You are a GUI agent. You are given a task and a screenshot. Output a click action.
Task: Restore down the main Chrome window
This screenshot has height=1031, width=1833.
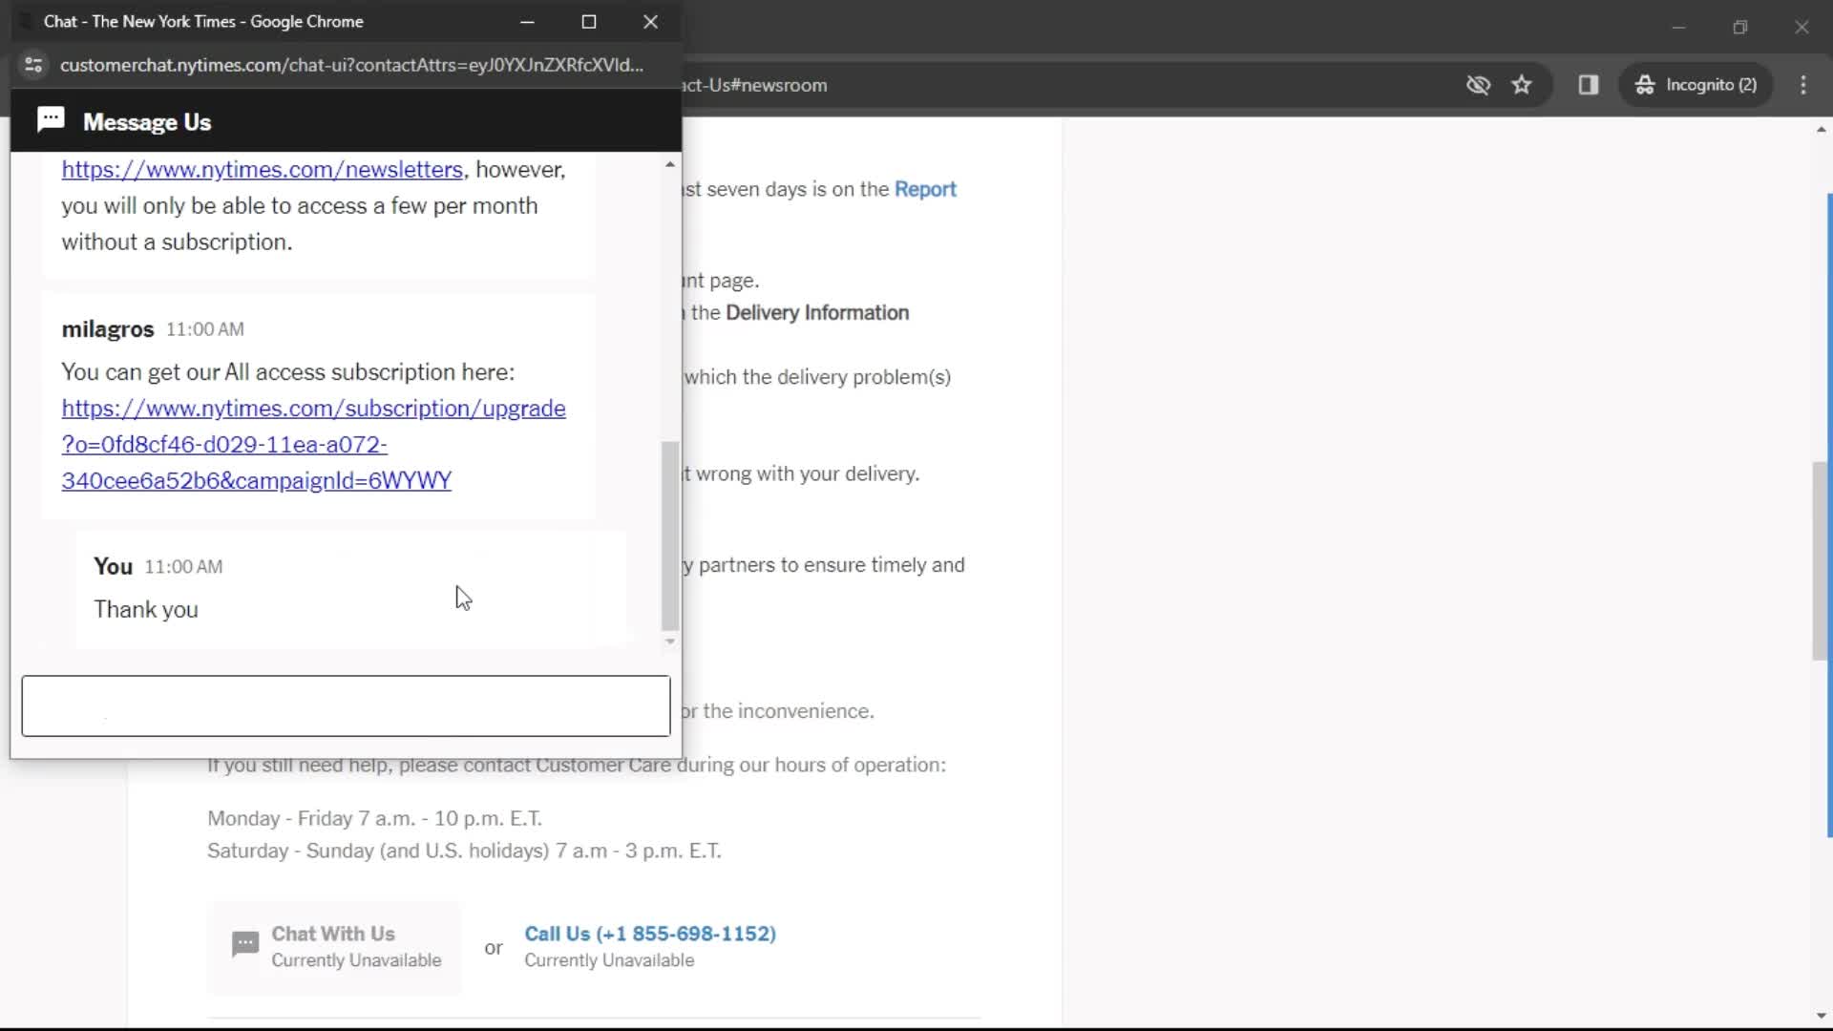point(1740,27)
